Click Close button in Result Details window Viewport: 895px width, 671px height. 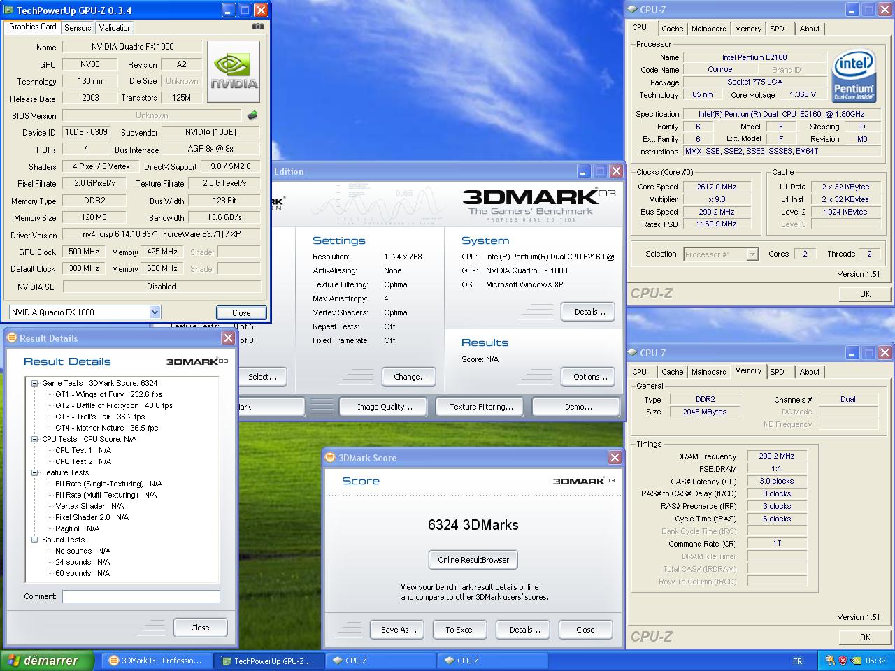coord(201,628)
